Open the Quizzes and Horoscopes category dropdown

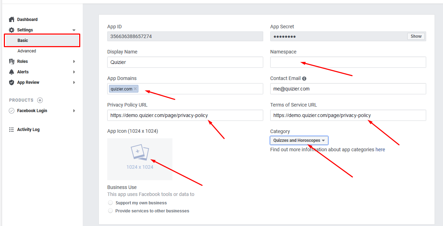pos(299,140)
